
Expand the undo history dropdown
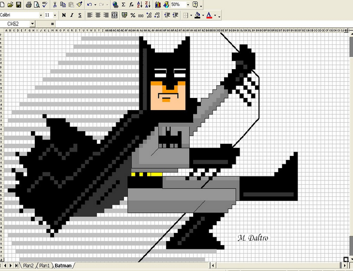tap(95, 4)
